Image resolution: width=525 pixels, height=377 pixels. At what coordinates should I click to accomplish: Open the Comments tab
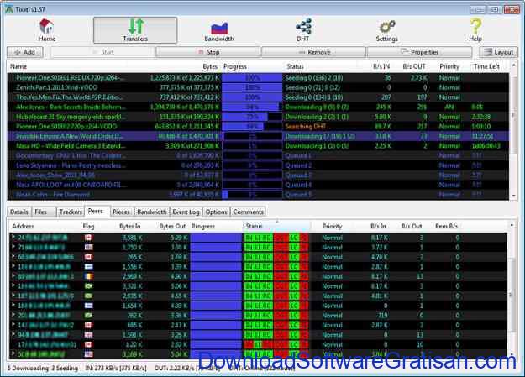tap(248, 212)
